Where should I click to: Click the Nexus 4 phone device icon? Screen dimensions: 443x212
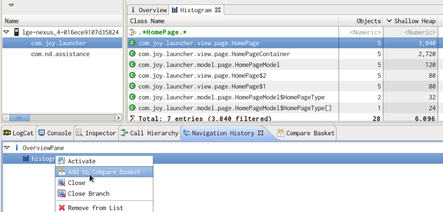17,32
